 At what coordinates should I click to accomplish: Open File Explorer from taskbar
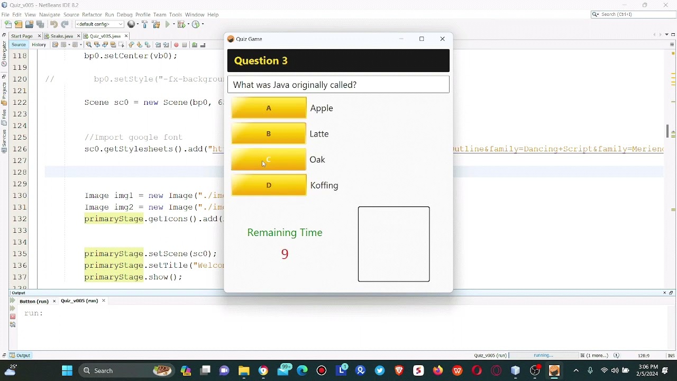click(244, 370)
